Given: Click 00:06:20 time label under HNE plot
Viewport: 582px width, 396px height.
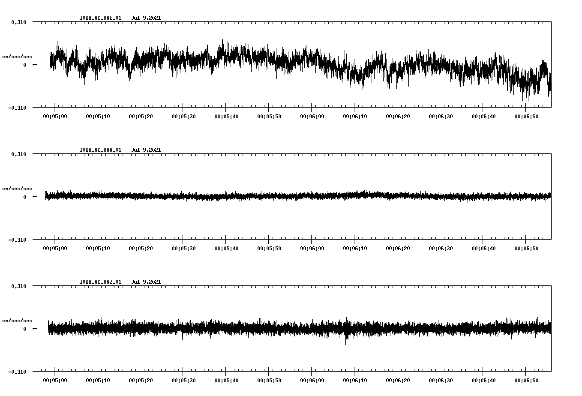Looking at the screenshot, I should point(398,117).
